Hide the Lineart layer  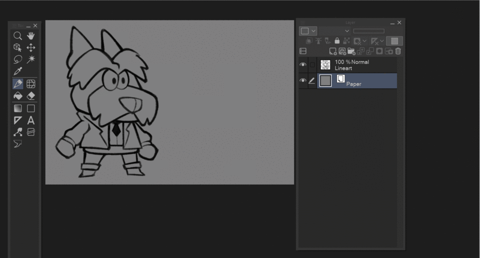tap(303, 64)
